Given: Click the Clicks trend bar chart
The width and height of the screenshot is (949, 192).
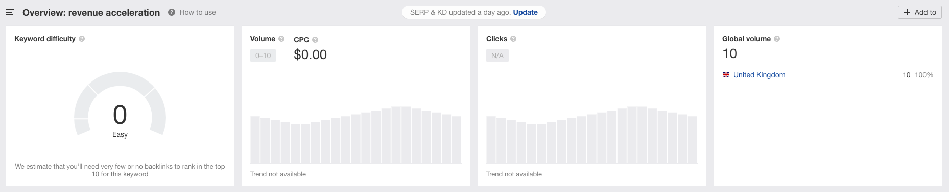Looking at the screenshot, I should click(x=591, y=135).
